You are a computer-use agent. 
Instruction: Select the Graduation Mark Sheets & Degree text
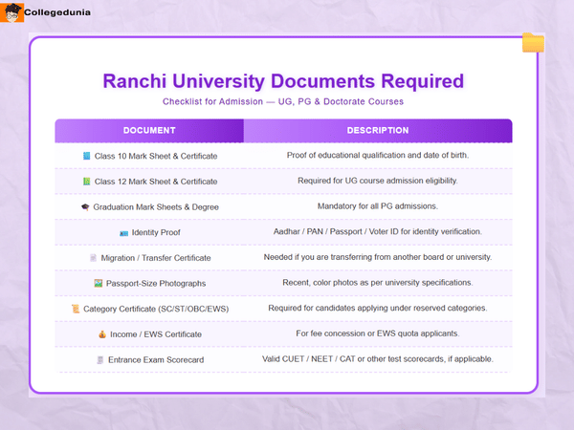(x=156, y=207)
